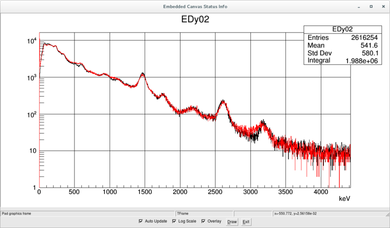This screenshot has height=228, width=390.
Task: Click the window resize grip corner
Action: (388, 214)
